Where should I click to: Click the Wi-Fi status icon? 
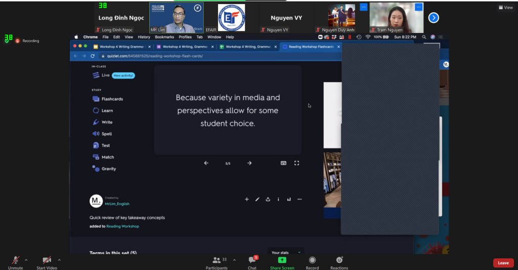coord(368,37)
